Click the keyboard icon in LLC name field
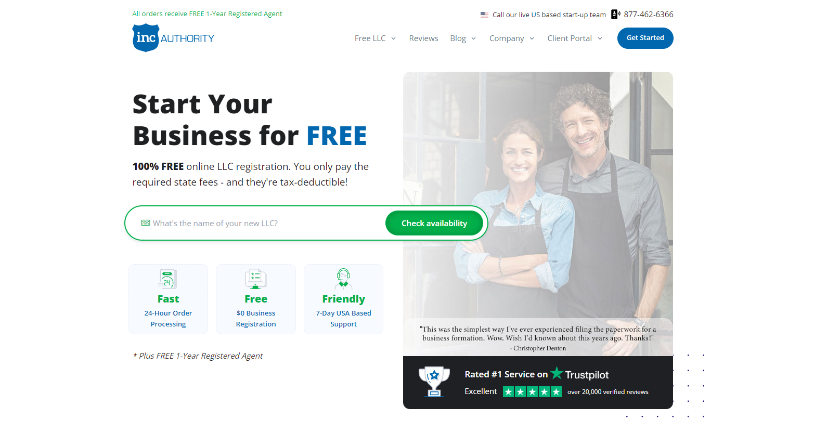827x433 pixels. [146, 223]
